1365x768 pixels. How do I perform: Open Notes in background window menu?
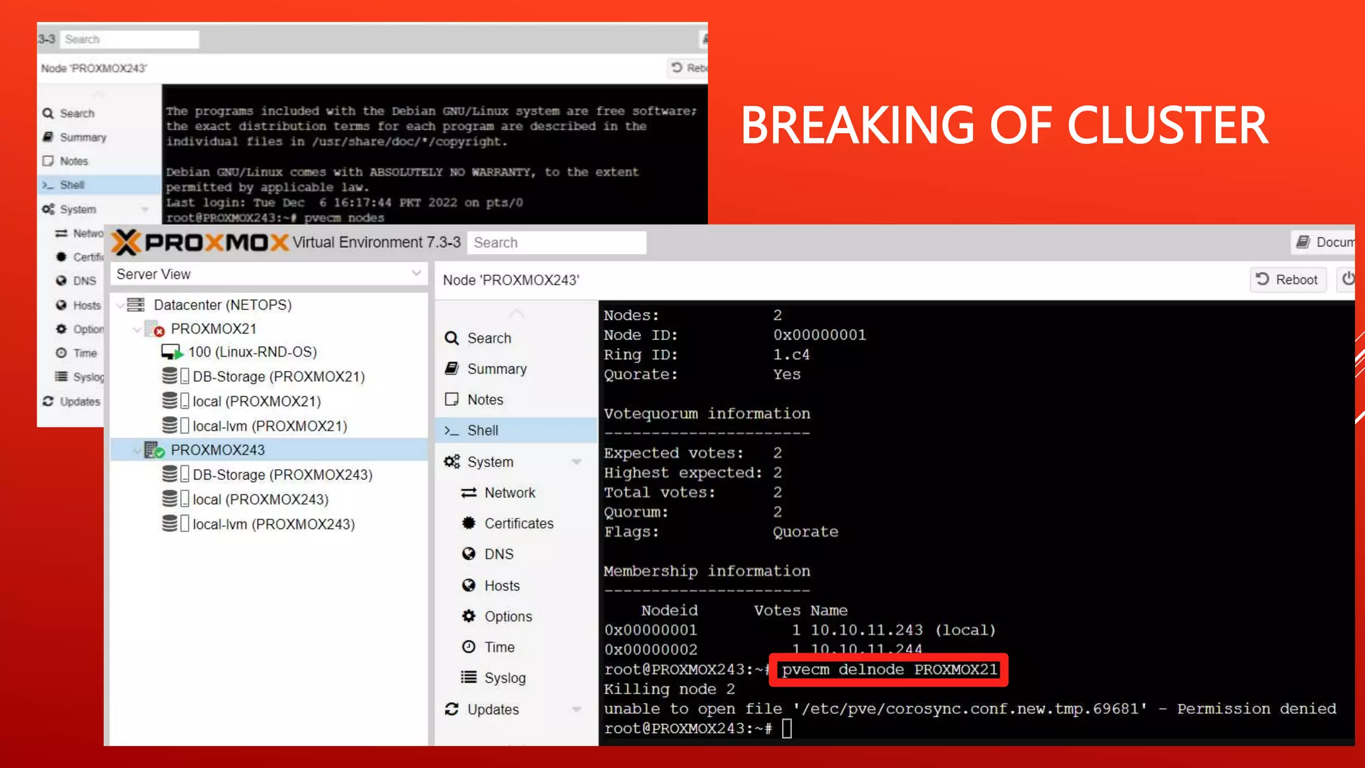pyautogui.click(x=99, y=161)
